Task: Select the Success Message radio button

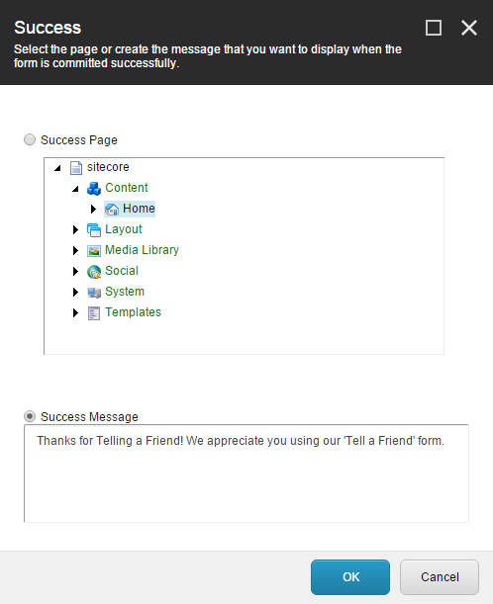Action: pos(30,416)
